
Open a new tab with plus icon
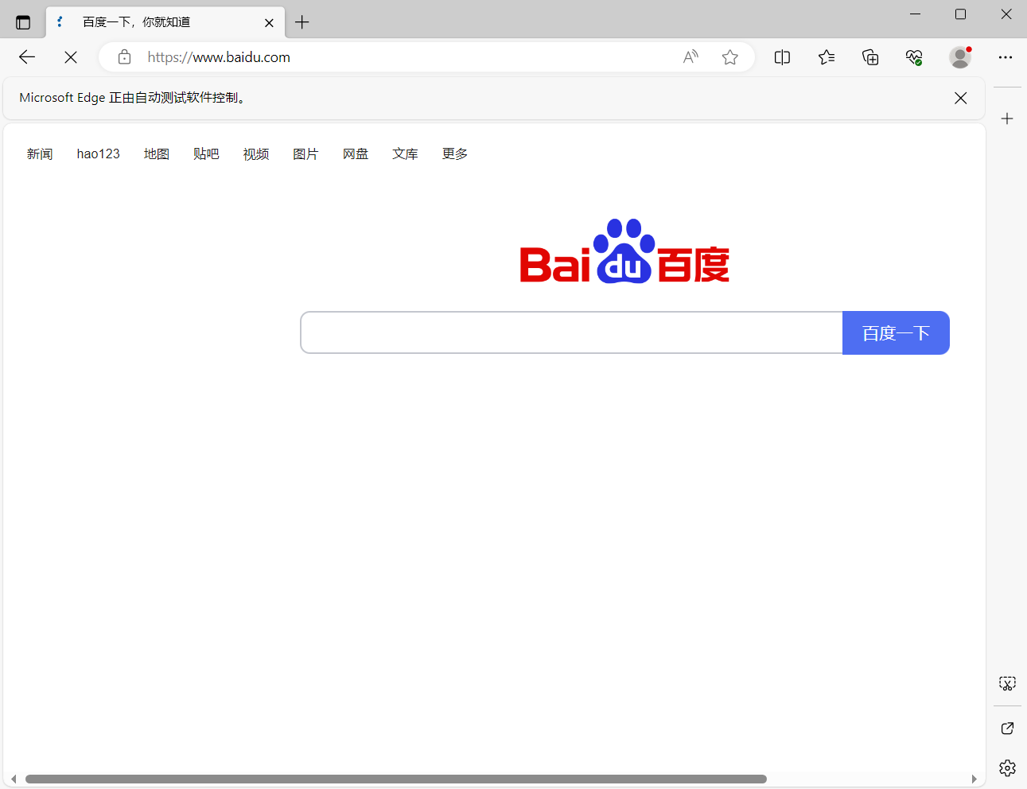(301, 22)
